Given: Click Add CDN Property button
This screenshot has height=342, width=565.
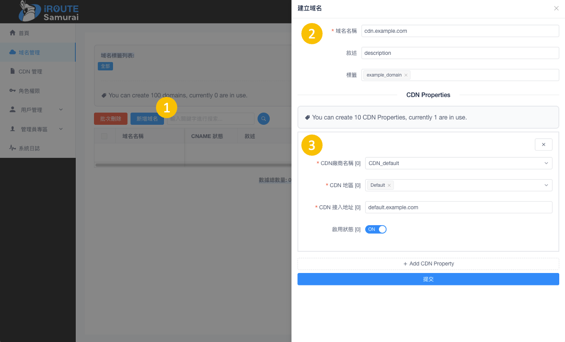Looking at the screenshot, I should tap(428, 264).
